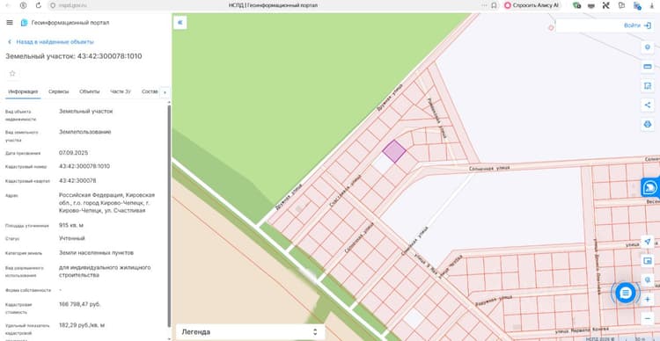The width and height of the screenshot is (660, 341).
Task: Open the area drawing tool
Action: tap(648, 86)
